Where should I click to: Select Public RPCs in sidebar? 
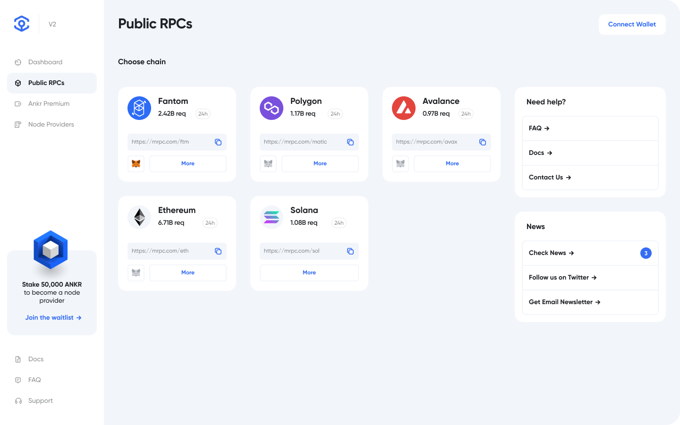click(52, 83)
